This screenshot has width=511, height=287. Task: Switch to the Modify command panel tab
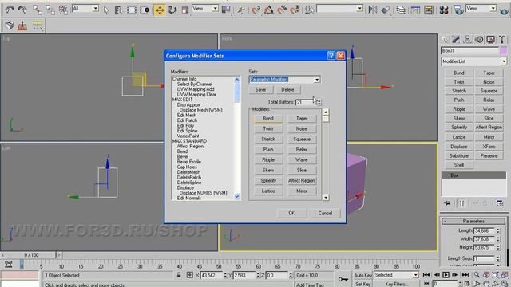pyautogui.click(x=456, y=40)
